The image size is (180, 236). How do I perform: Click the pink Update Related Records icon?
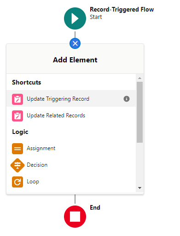point(17,116)
